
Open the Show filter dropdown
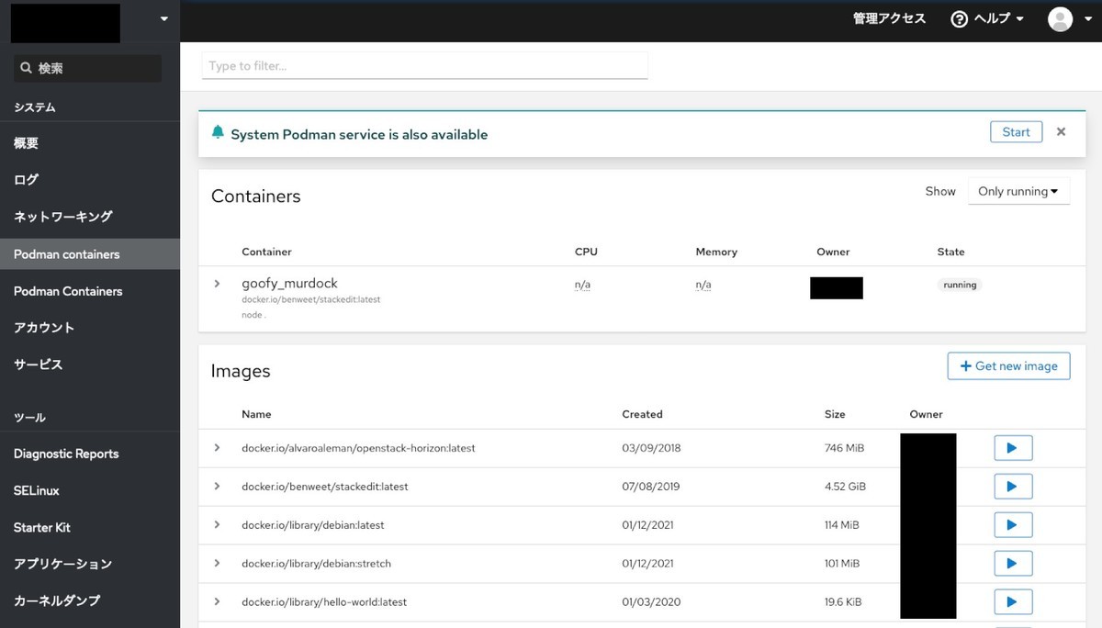coord(1018,191)
